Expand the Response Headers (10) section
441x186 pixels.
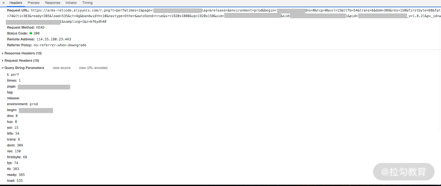point(23,53)
